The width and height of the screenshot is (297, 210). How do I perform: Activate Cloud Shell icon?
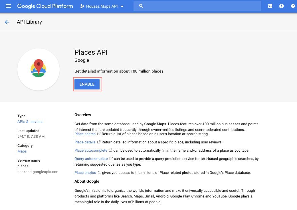pos(270,6)
